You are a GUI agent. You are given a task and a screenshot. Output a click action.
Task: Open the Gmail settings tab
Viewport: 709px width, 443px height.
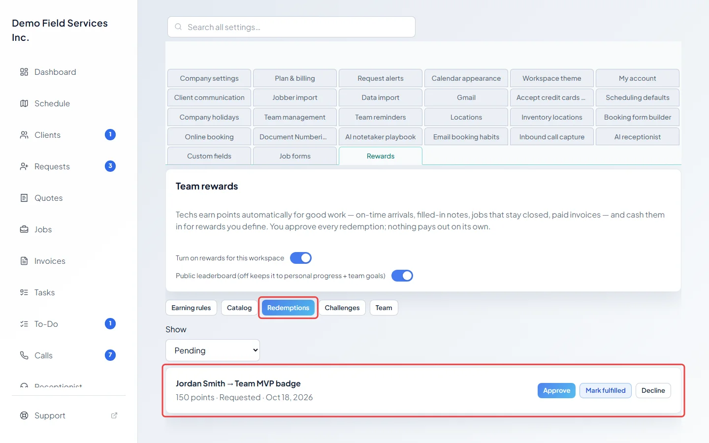tap(466, 97)
